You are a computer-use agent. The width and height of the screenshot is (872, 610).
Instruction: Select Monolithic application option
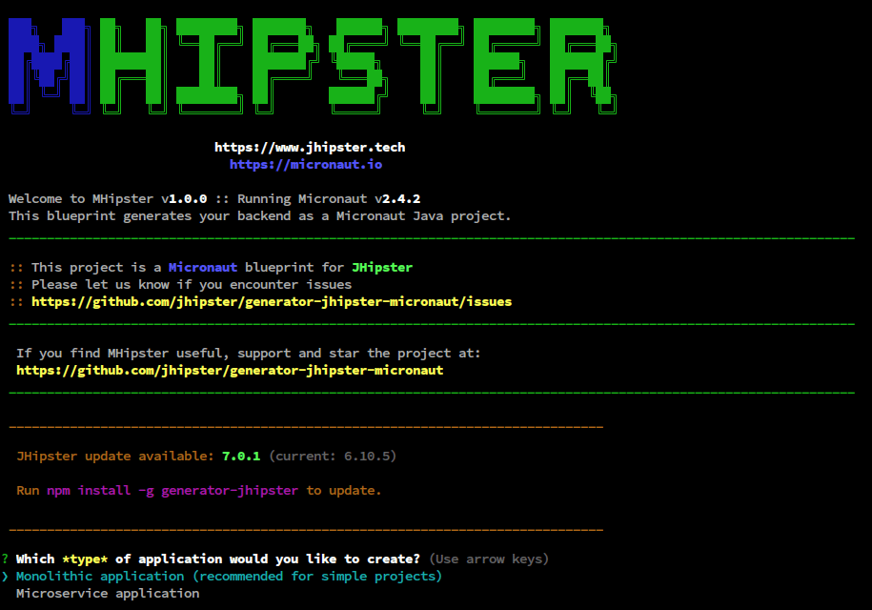tap(229, 576)
